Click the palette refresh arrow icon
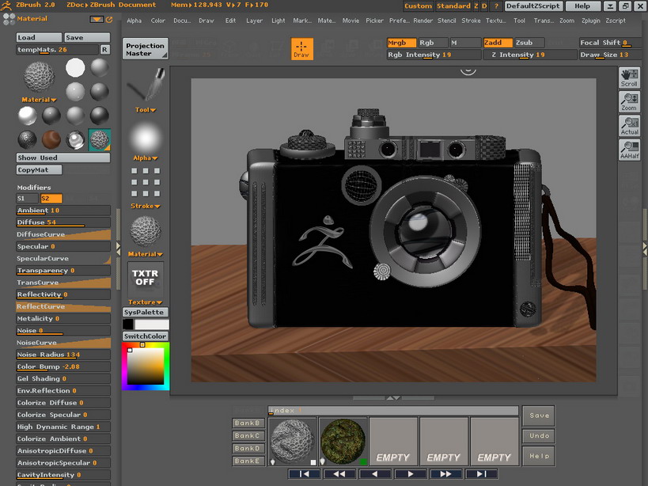 pyautogui.click(x=109, y=20)
